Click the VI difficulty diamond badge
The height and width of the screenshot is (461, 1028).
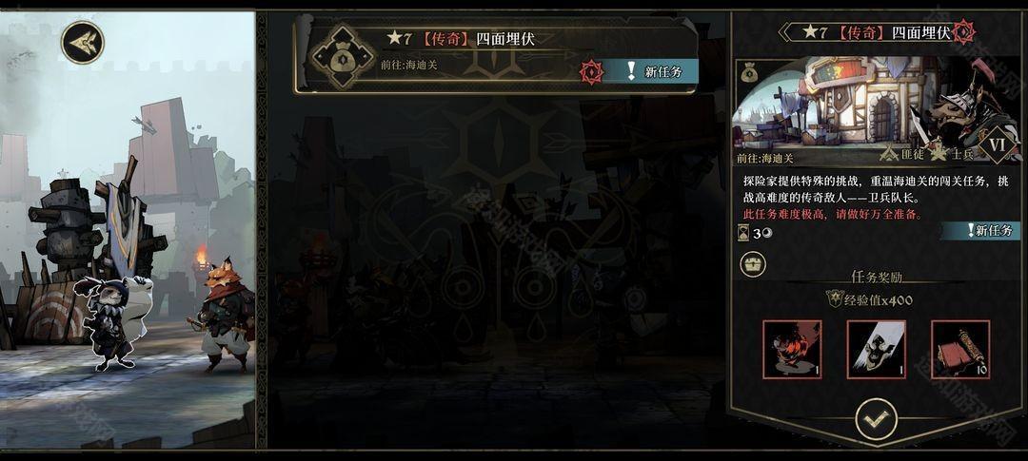(997, 144)
